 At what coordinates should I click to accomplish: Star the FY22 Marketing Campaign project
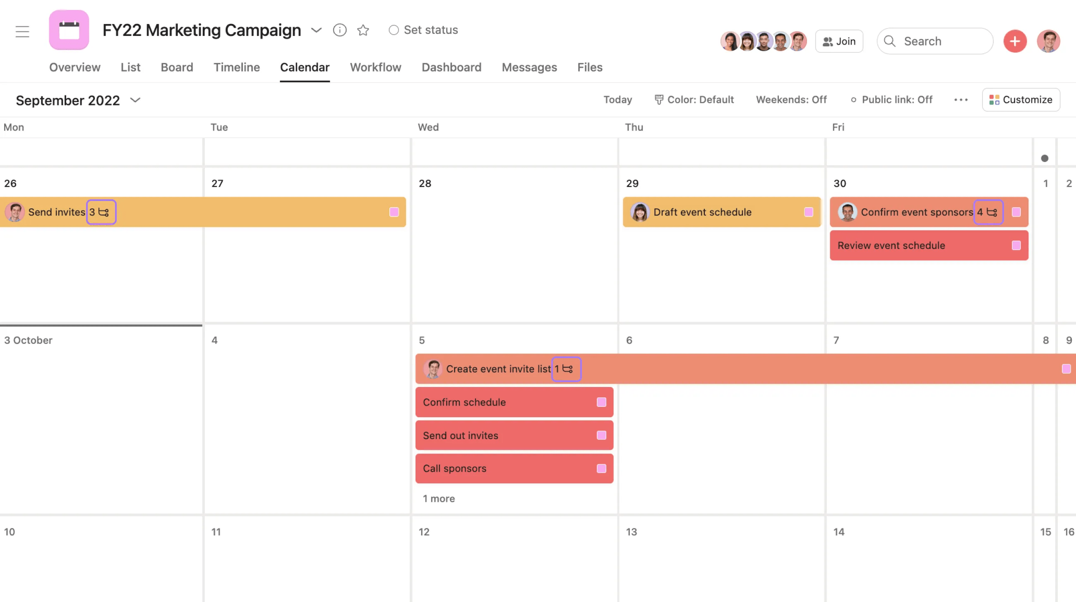coord(363,30)
